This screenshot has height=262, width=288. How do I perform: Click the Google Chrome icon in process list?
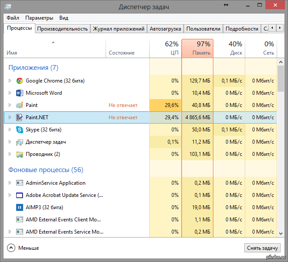click(x=20, y=81)
